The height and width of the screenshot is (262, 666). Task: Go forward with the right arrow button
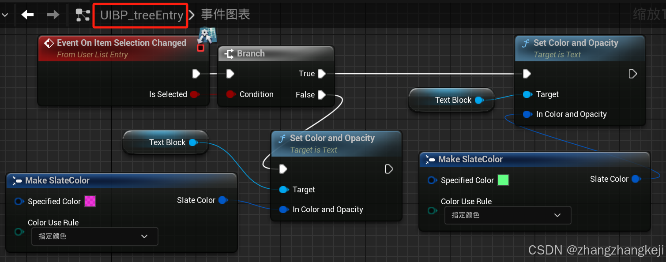tap(53, 15)
